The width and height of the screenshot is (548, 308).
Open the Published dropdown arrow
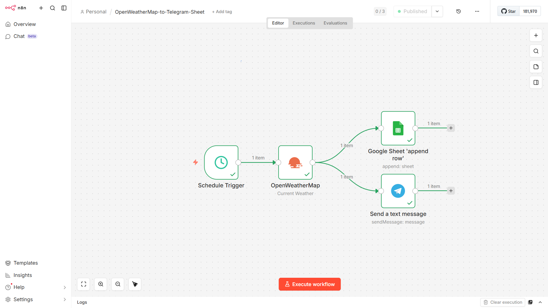pyautogui.click(x=437, y=11)
